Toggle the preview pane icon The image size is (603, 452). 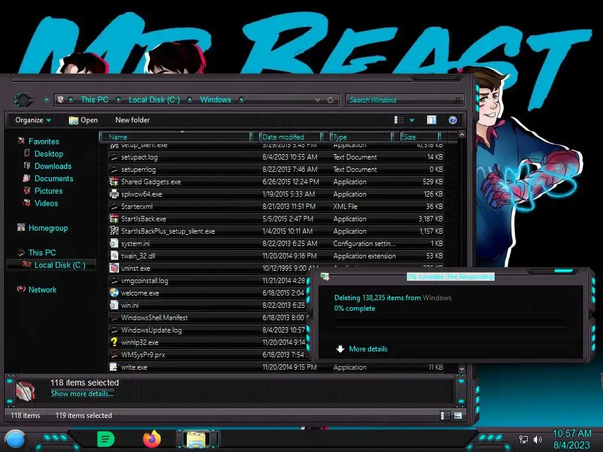pyautogui.click(x=432, y=120)
